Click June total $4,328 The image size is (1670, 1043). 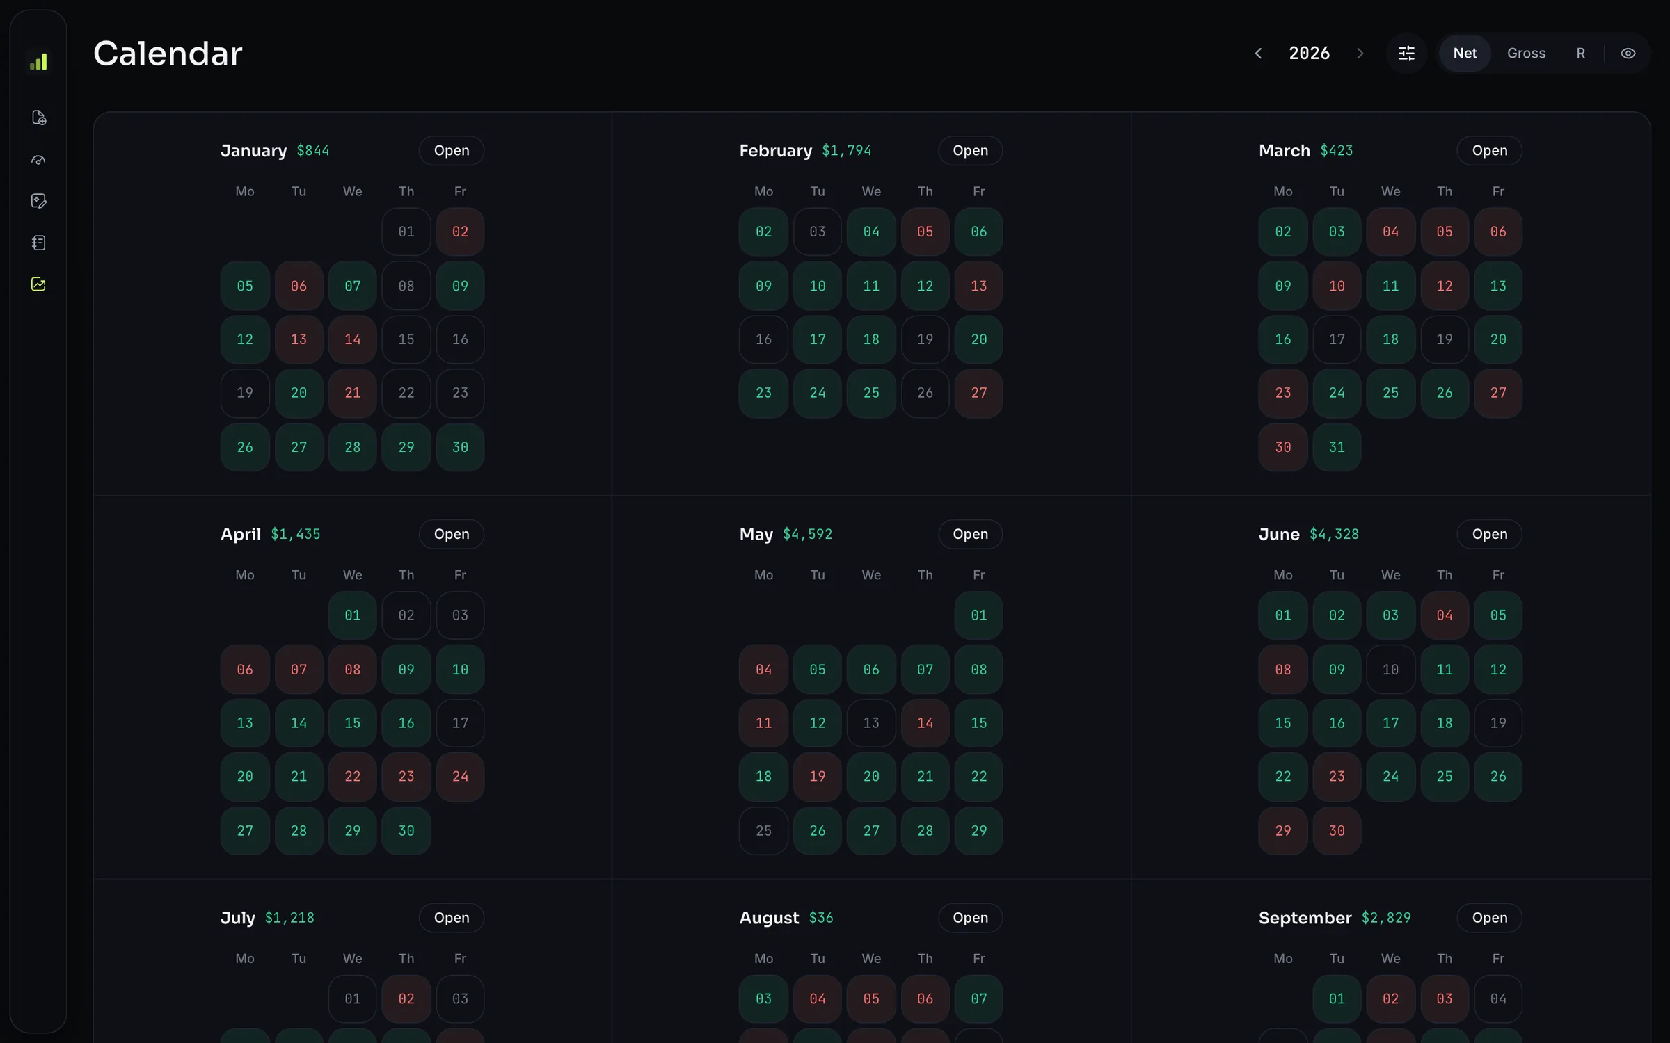(1334, 534)
